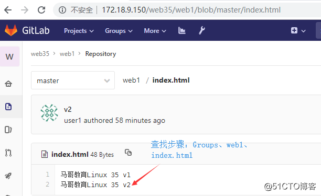321x196 pixels.
Task: Open the Groups dropdown menu
Action: click(x=119, y=31)
